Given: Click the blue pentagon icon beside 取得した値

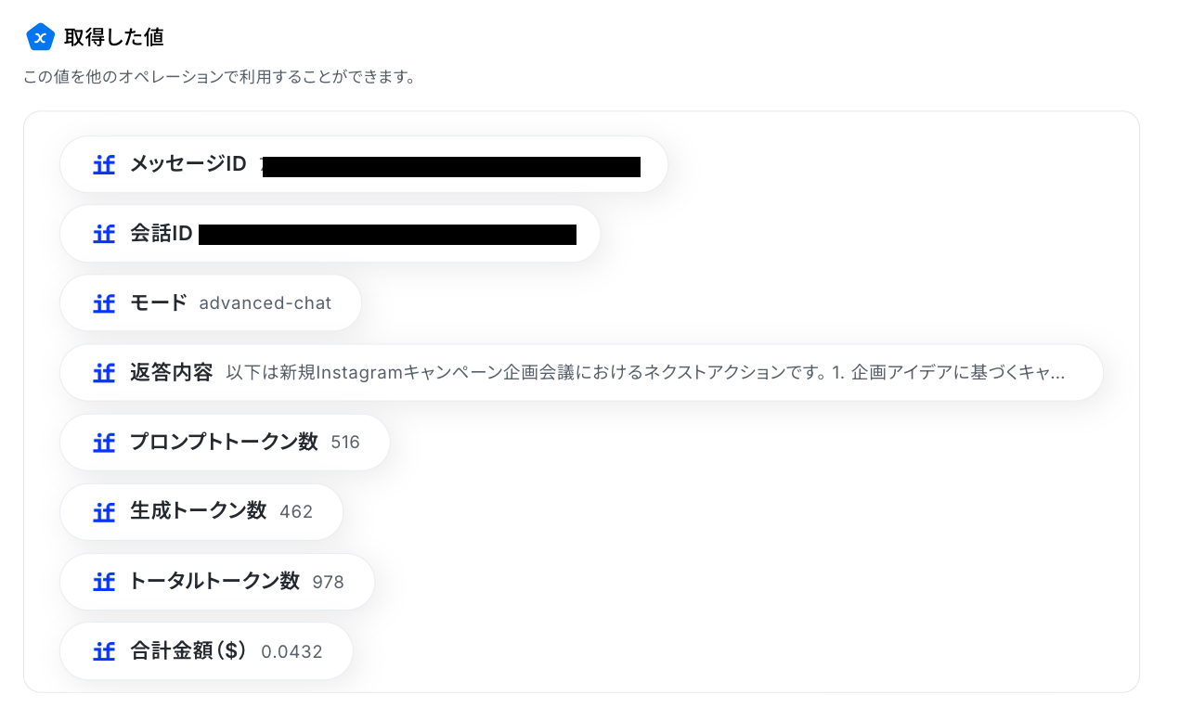Looking at the screenshot, I should point(40,37).
